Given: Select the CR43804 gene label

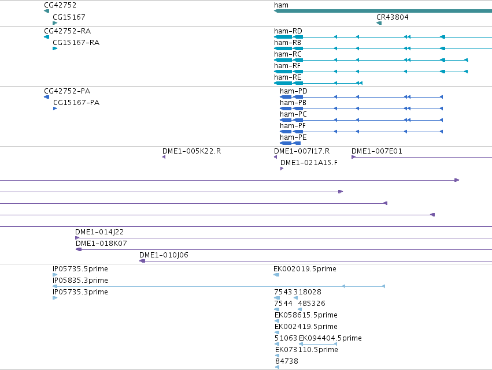Looking at the screenshot, I should pos(393,17).
